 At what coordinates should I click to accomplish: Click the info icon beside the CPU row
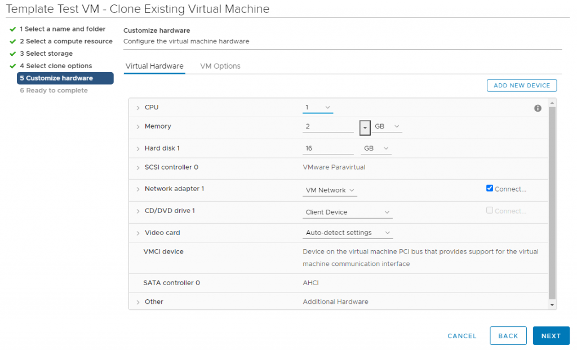[x=538, y=108]
